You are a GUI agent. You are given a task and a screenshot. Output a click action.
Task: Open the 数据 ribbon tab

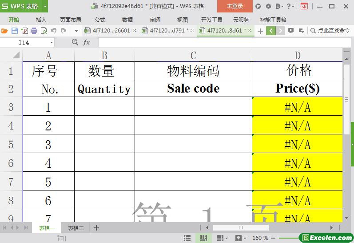click(x=127, y=20)
